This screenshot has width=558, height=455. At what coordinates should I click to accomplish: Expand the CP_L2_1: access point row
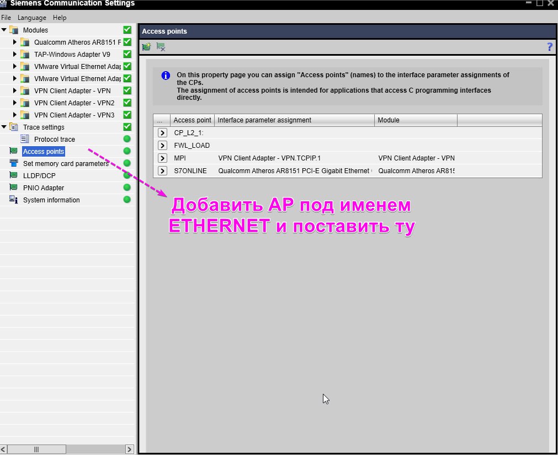coord(162,133)
